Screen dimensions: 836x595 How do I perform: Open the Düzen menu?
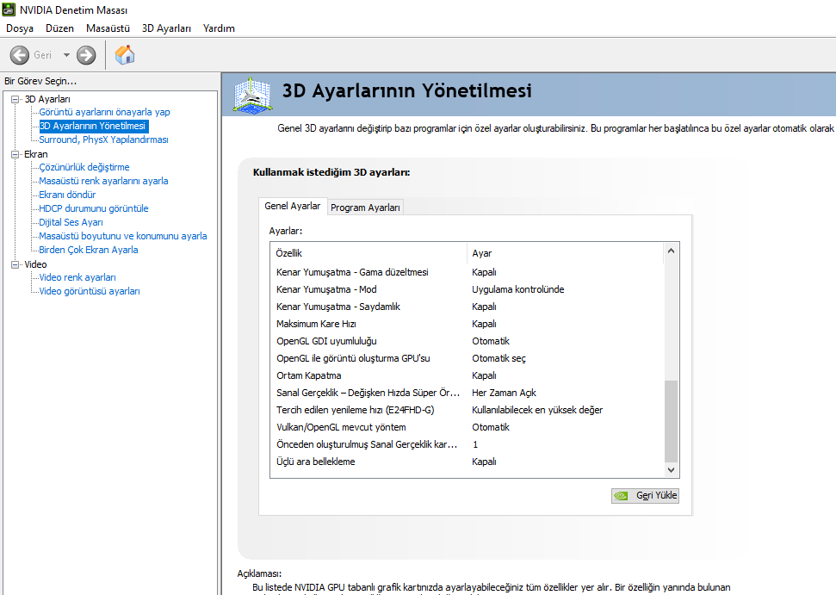tap(59, 28)
